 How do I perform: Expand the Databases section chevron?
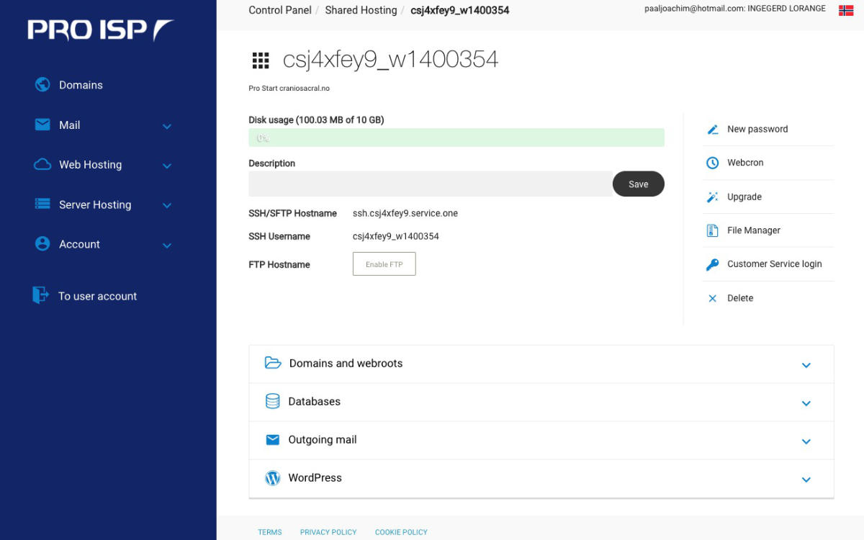pos(806,403)
